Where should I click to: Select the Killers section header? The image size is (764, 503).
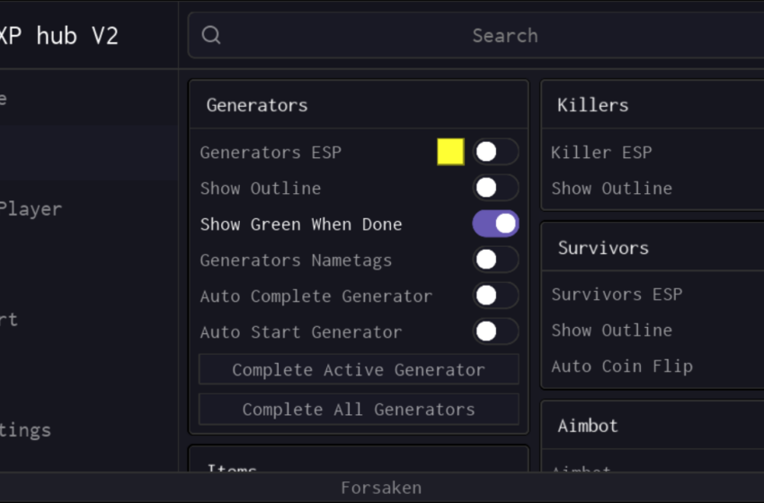coord(592,105)
